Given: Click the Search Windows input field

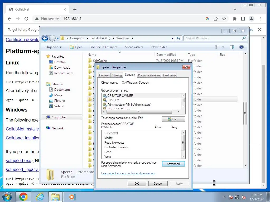Looking at the screenshot, I should click(213, 38).
